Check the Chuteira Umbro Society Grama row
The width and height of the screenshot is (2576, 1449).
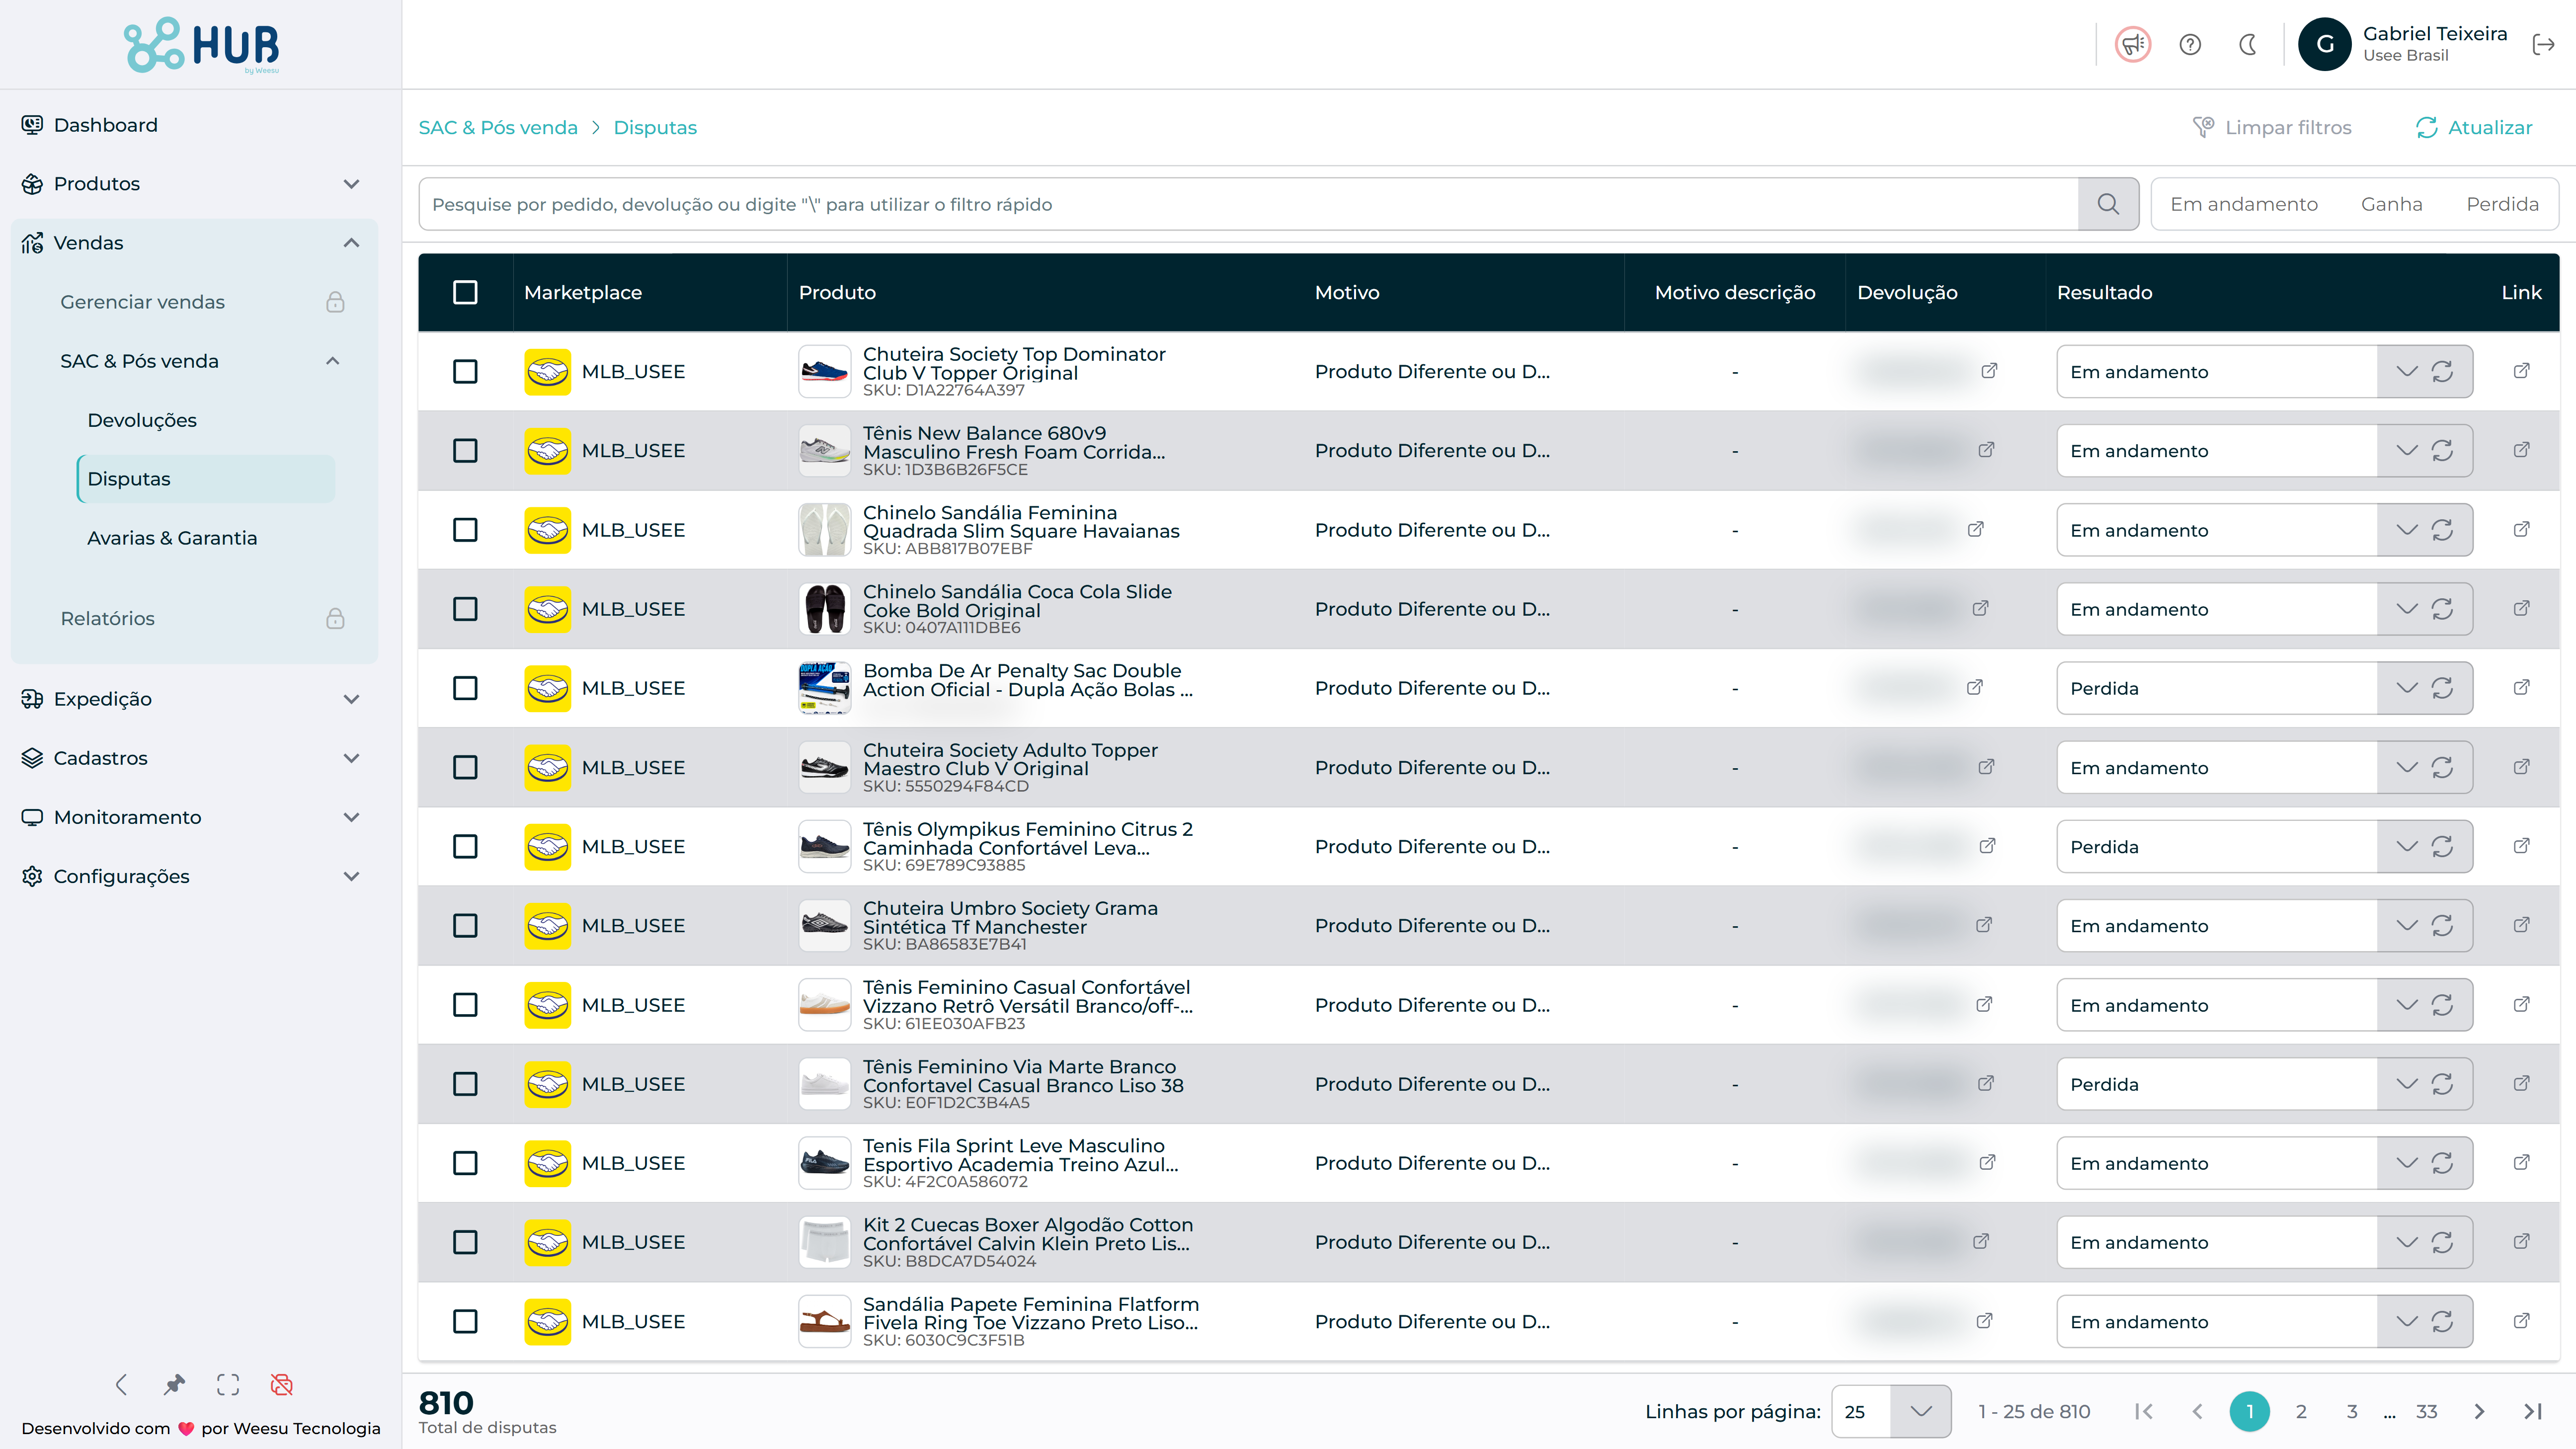point(465,926)
